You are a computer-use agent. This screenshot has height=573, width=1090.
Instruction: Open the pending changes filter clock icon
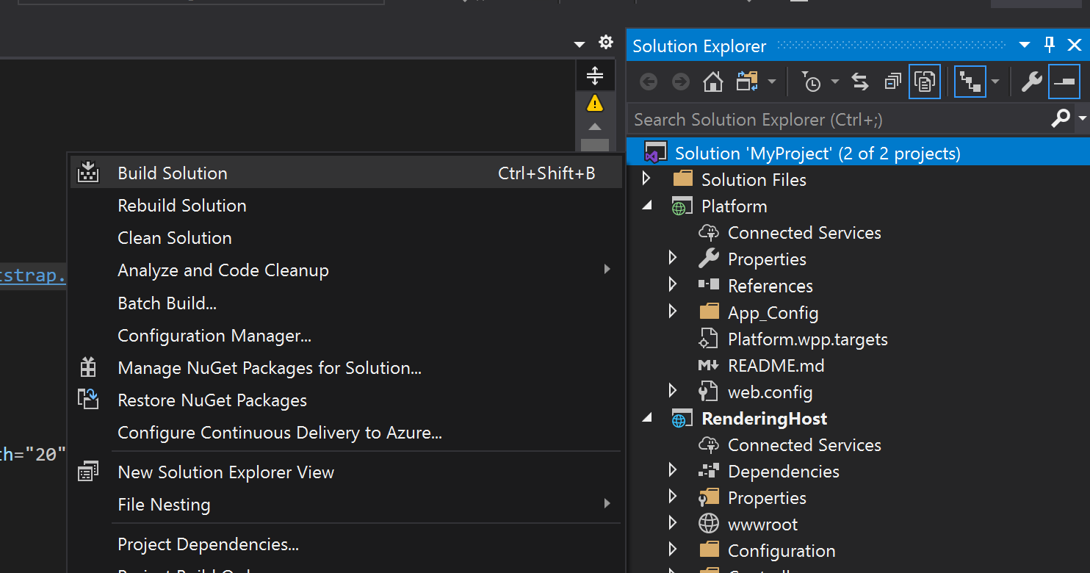811,82
